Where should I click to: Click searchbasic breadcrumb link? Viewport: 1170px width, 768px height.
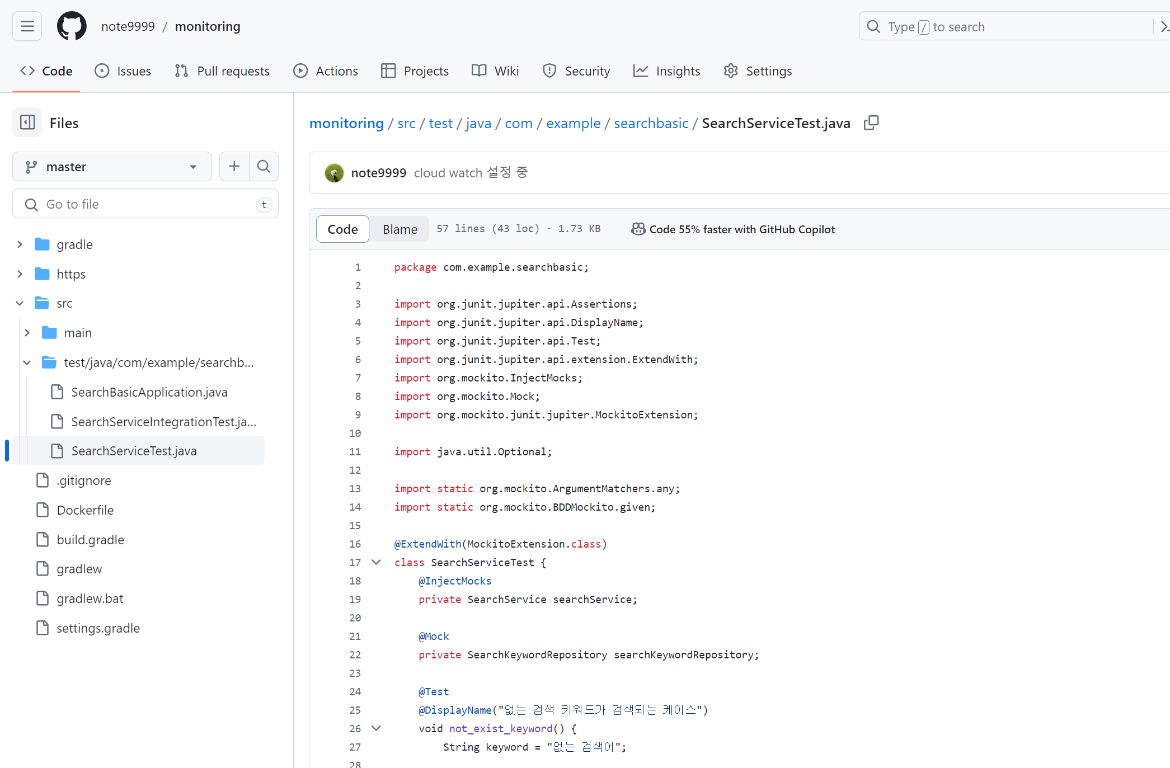pyautogui.click(x=651, y=123)
